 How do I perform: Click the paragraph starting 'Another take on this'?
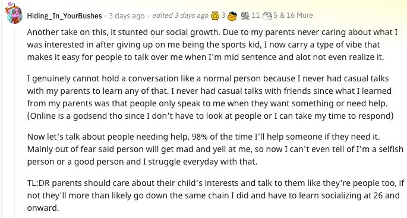212,45
